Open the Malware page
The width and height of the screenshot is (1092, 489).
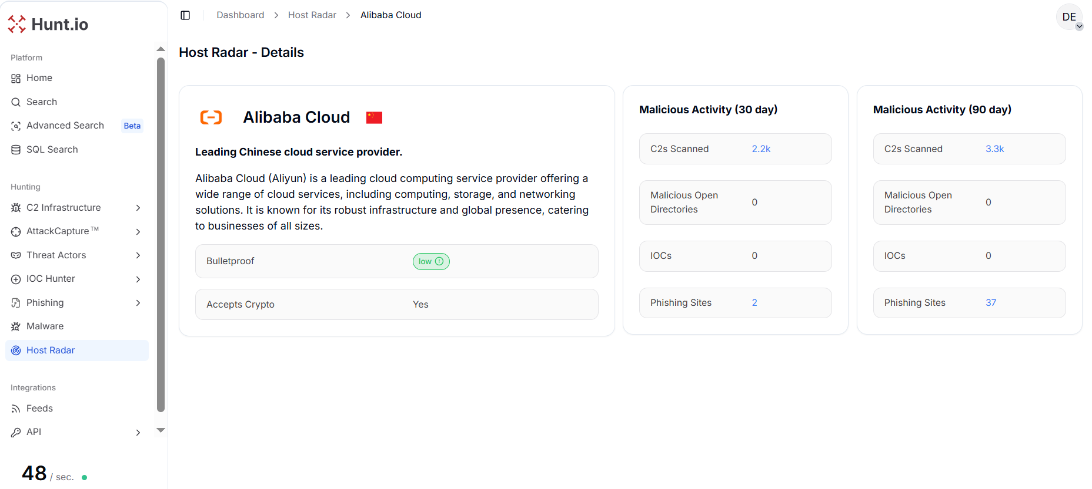(x=45, y=326)
